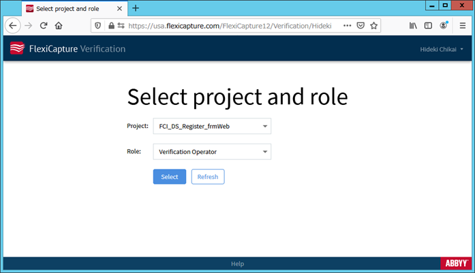Viewport: 475px width, 273px height.
Task: Click the FlexiCapture logo icon
Action: [x=17, y=48]
